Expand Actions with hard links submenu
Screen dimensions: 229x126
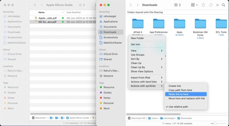(147, 82)
